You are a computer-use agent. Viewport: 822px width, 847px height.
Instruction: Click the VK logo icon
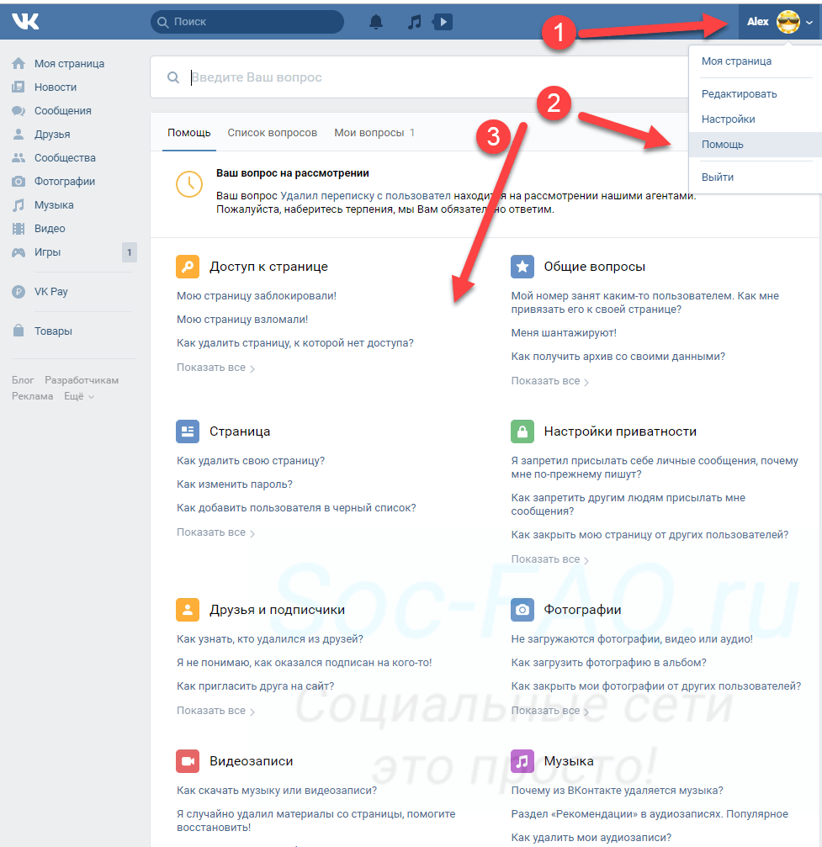click(x=25, y=21)
